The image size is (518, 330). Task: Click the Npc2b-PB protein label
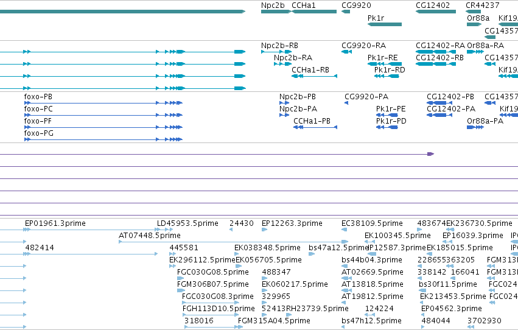[297, 97]
